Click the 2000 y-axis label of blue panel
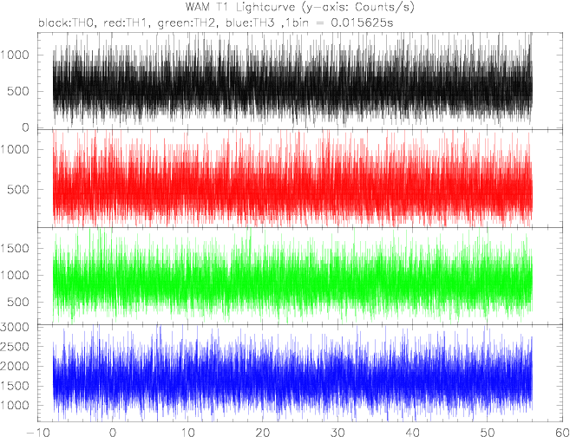 pos(15,366)
